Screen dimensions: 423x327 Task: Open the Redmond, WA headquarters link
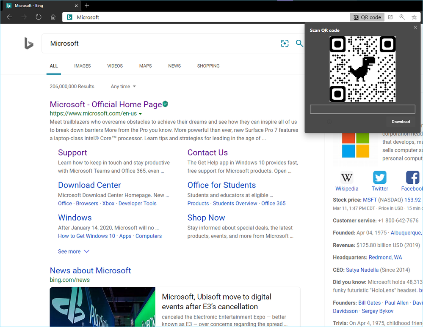click(385, 258)
